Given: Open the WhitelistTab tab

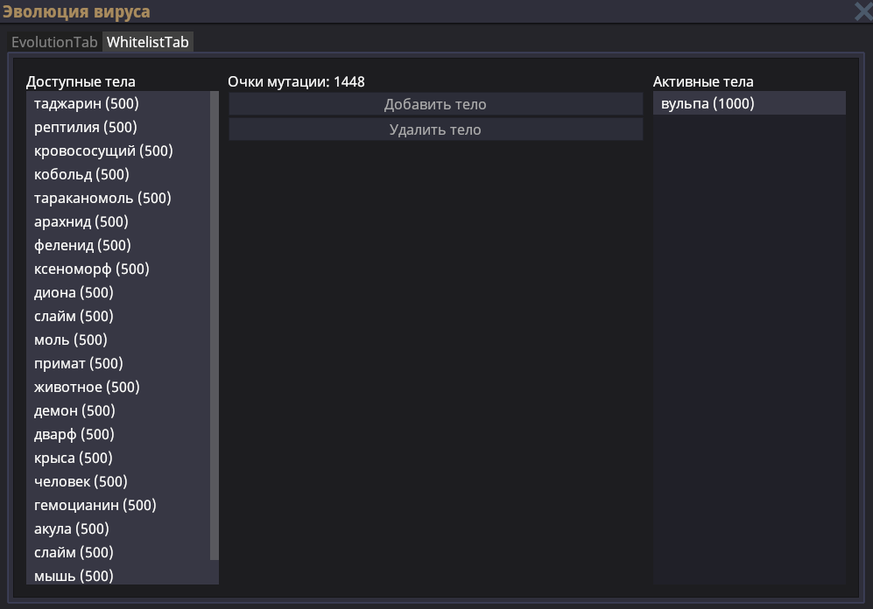Looking at the screenshot, I should [148, 42].
